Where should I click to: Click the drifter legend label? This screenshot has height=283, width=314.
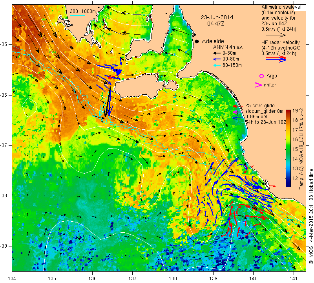click(270, 85)
